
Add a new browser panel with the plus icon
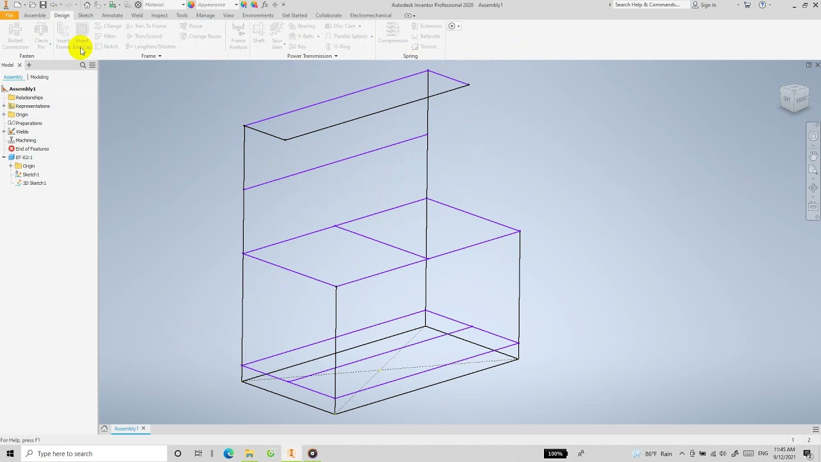(29, 65)
